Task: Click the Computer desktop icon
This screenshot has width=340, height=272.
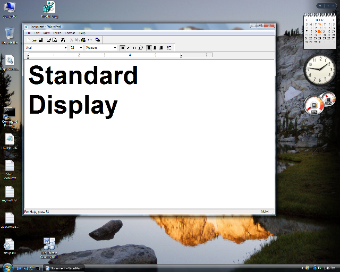Action: coord(10,9)
